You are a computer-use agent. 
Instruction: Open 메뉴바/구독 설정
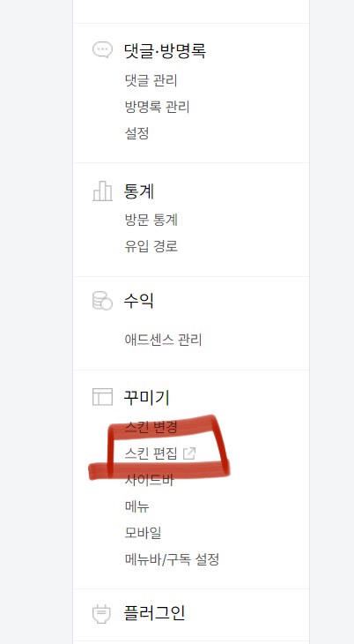[x=173, y=559]
